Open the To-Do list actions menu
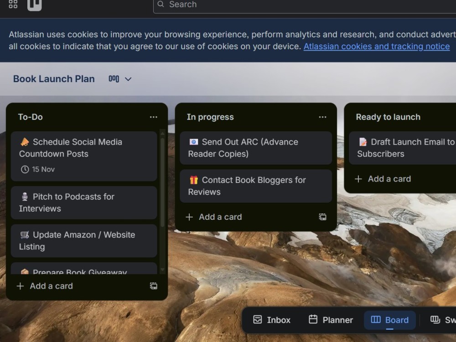456x342 pixels. coord(154,117)
